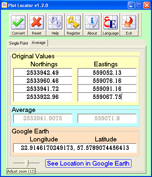152x177 pixels.
Task: Click the Exit red arrow icon
Action: [129, 22]
